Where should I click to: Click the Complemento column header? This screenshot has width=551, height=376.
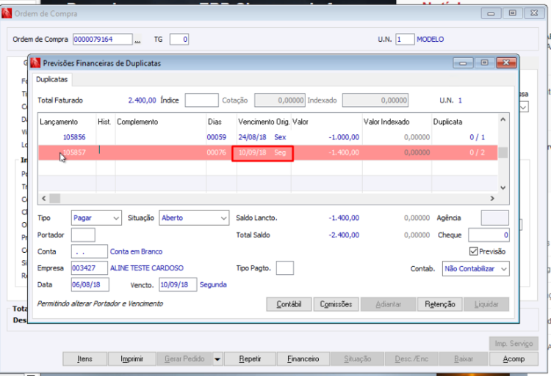click(x=137, y=122)
